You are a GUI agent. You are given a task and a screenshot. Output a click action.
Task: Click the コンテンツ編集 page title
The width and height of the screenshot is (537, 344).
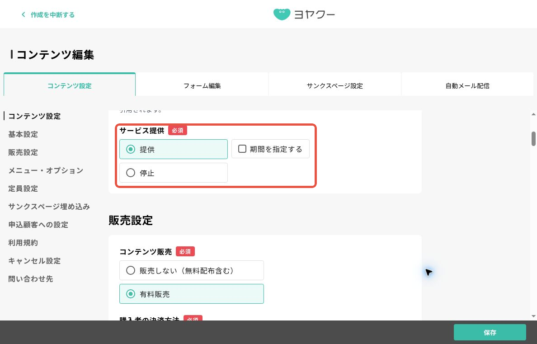[55, 55]
